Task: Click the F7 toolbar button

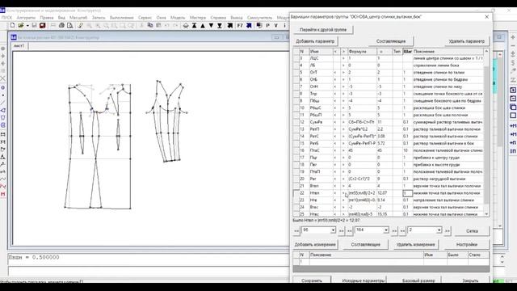Action: [x=240, y=25]
